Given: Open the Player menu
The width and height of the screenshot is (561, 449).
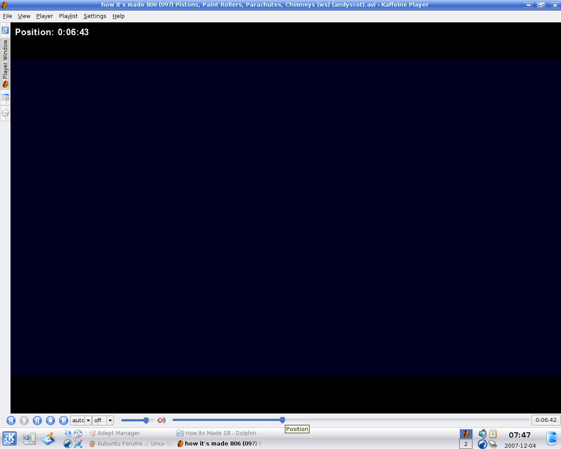Looking at the screenshot, I should 44,16.
